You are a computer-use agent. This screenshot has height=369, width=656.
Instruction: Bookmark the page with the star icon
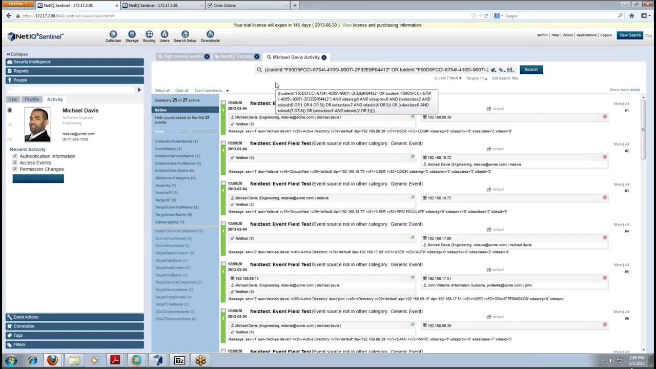tap(474, 16)
